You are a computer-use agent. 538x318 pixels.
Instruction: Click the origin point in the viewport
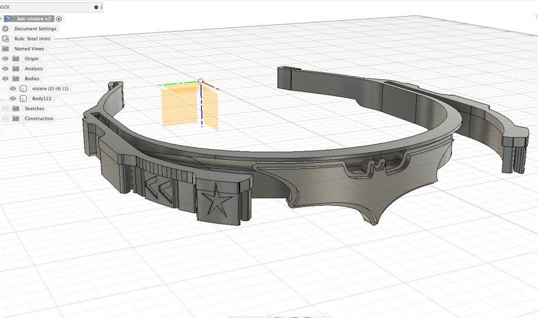click(200, 81)
